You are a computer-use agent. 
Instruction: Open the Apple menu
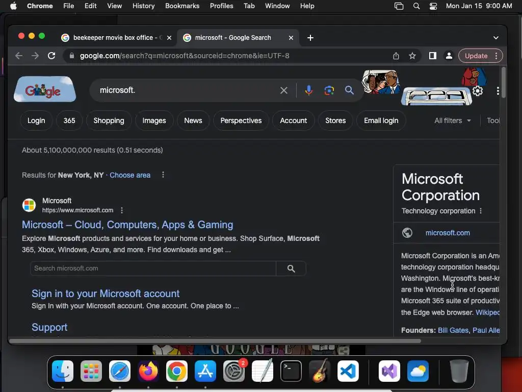[x=13, y=6]
